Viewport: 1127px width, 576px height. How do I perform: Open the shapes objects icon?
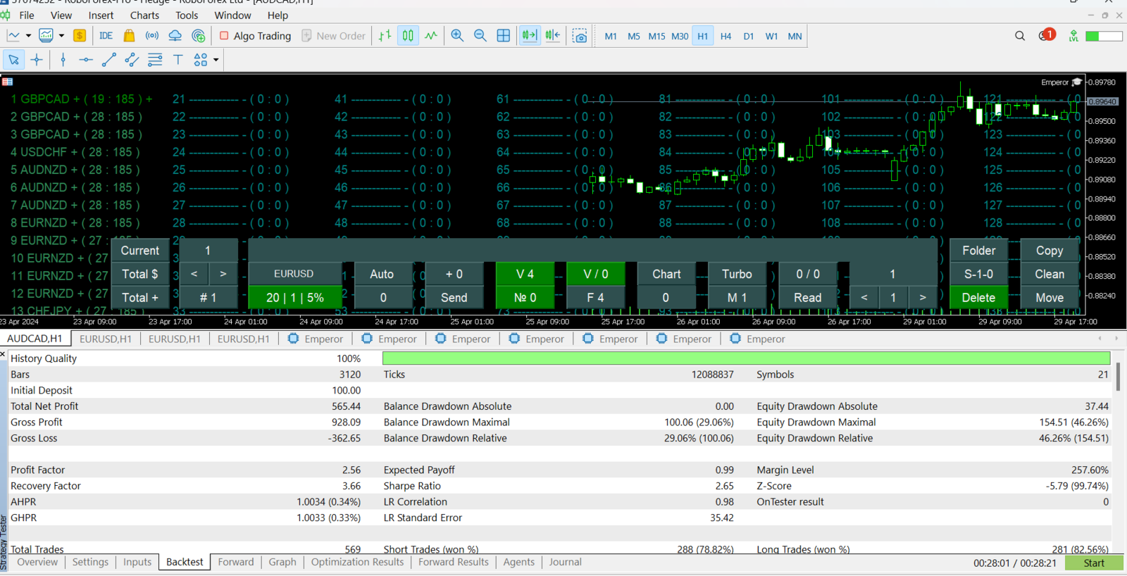(x=201, y=60)
